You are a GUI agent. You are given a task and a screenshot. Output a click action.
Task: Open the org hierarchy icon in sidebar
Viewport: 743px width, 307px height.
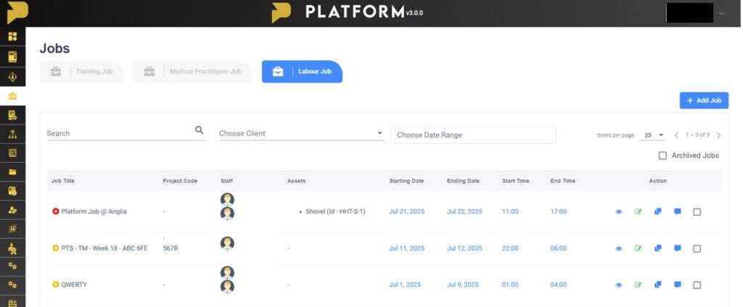(x=12, y=134)
